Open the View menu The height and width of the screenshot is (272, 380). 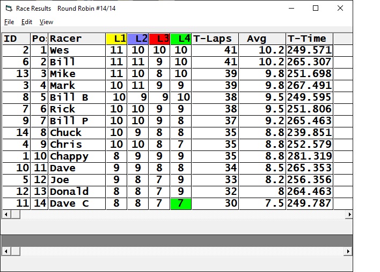[x=46, y=22]
